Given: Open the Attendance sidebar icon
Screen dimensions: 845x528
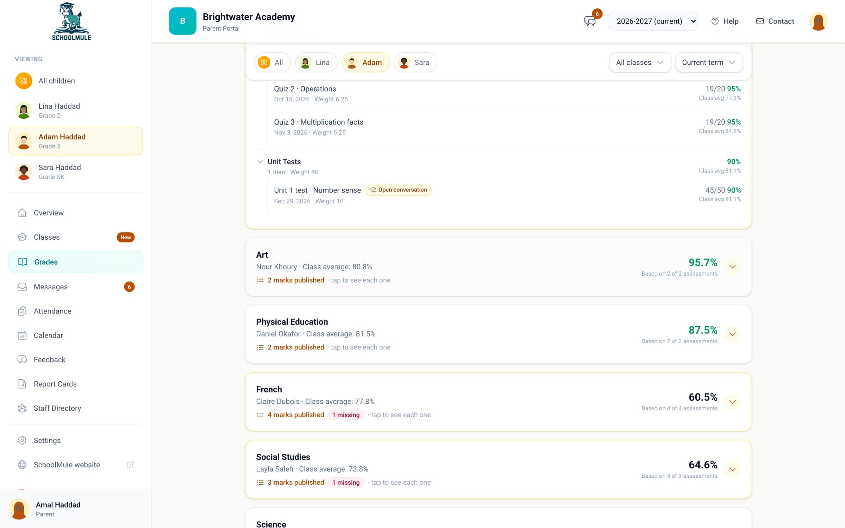Looking at the screenshot, I should point(22,311).
